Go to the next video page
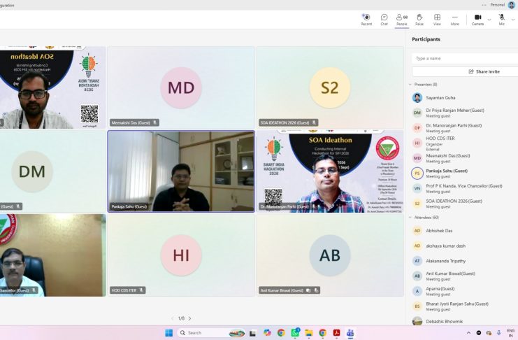 tap(189, 318)
